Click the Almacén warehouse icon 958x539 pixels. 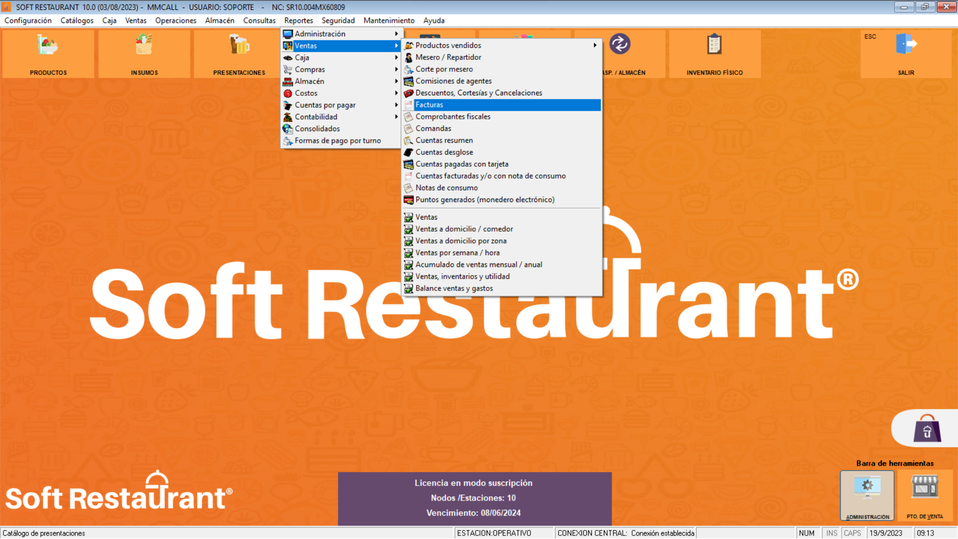tap(288, 81)
